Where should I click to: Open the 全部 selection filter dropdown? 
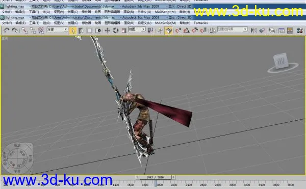click(57, 30)
